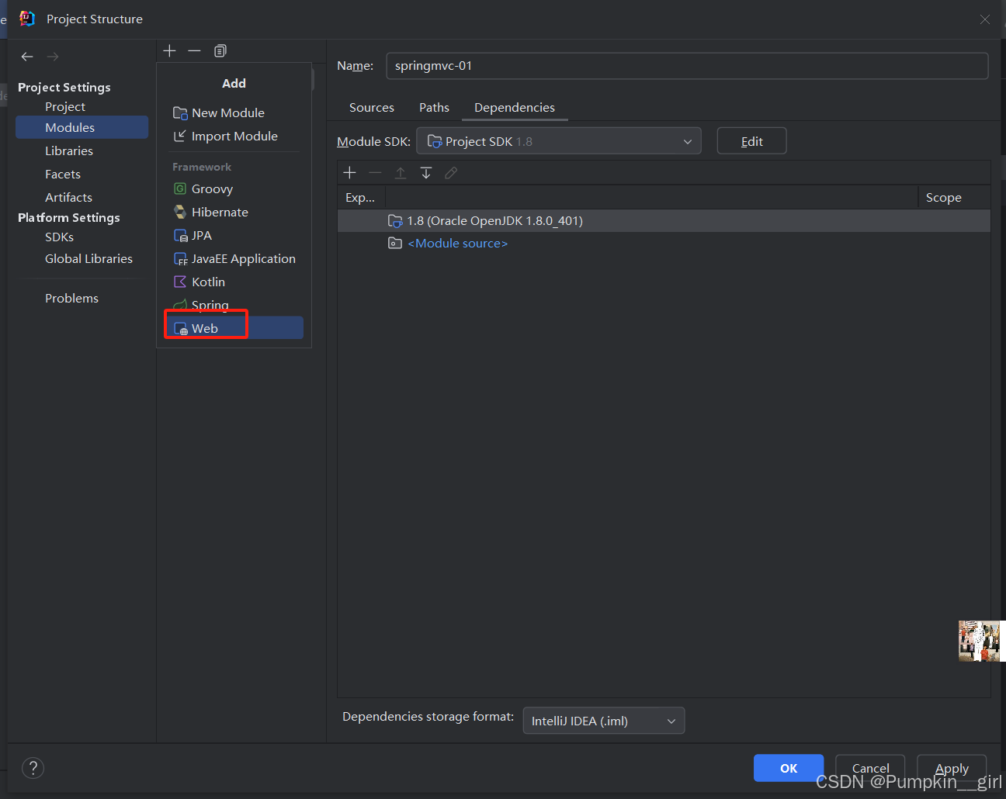Viewport: 1006px width, 799px height.
Task: Click the add module plus icon
Action: (x=170, y=51)
